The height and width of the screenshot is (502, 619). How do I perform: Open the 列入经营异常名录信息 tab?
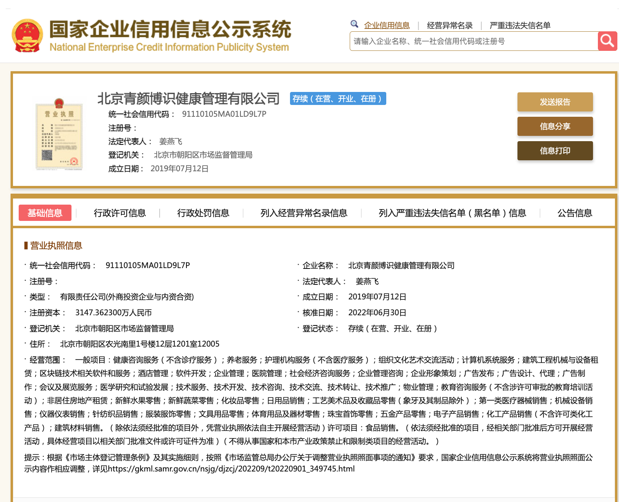(304, 213)
